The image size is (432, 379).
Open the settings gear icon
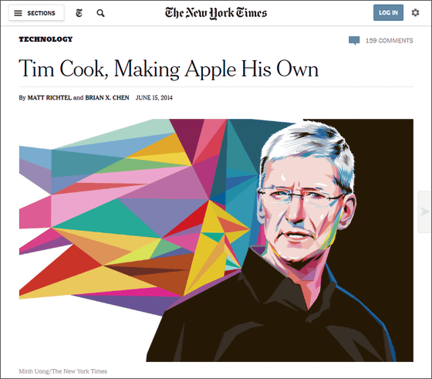415,12
